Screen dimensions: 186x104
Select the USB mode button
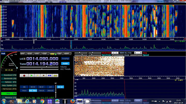53,54
